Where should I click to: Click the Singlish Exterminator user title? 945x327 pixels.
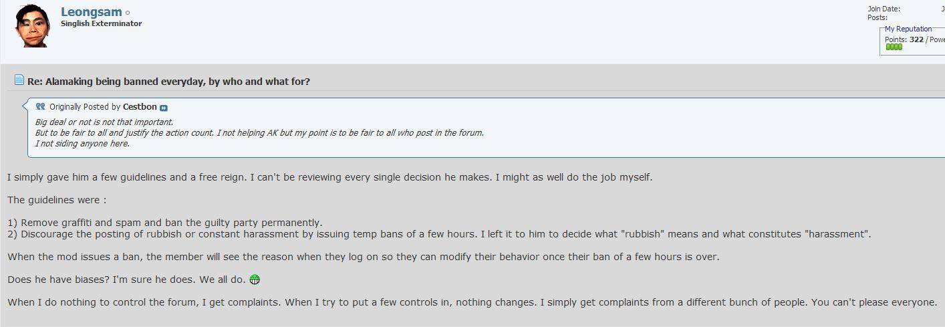[x=101, y=23]
